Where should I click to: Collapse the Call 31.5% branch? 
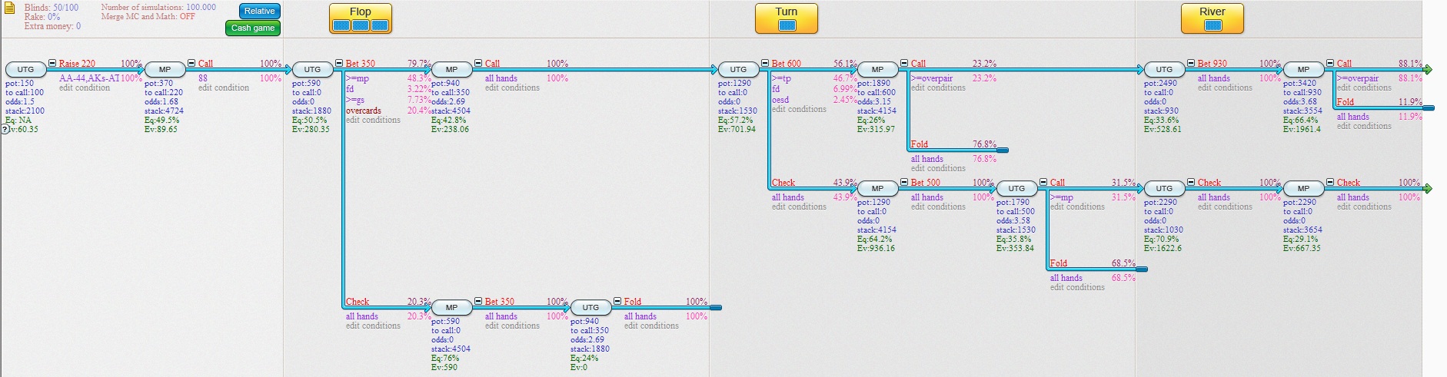point(1043,182)
